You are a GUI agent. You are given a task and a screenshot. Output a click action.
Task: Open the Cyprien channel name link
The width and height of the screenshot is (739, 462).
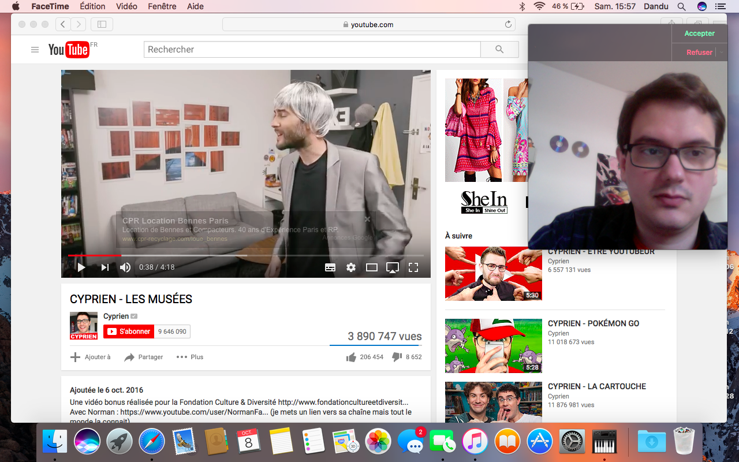(x=116, y=316)
